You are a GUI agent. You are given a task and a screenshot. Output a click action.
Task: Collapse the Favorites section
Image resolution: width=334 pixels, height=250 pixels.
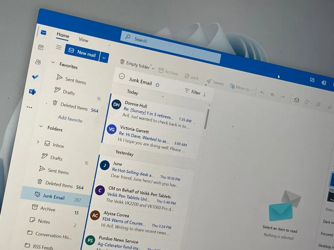tap(53, 62)
